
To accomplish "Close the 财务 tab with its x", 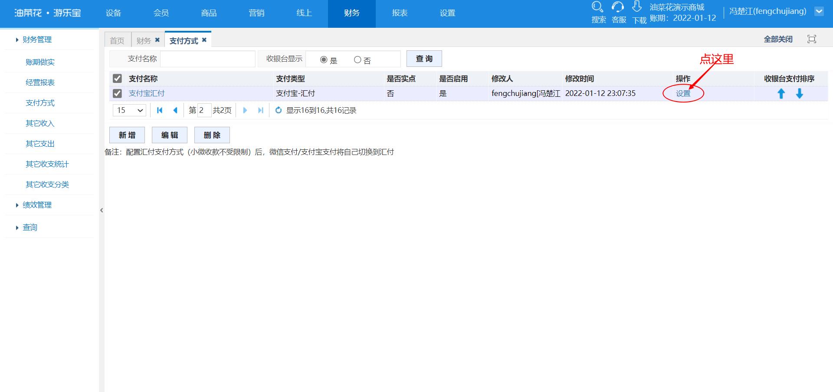I will 157,40.
